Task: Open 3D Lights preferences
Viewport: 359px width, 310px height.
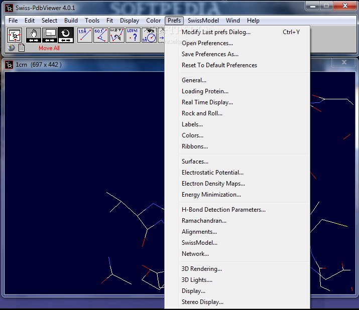Action: pos(237,280)
